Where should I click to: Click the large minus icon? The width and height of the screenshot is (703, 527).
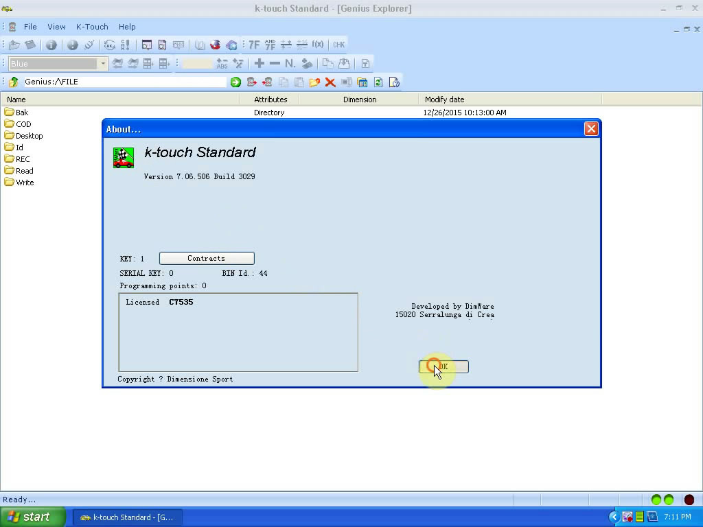tap(275, 64)
